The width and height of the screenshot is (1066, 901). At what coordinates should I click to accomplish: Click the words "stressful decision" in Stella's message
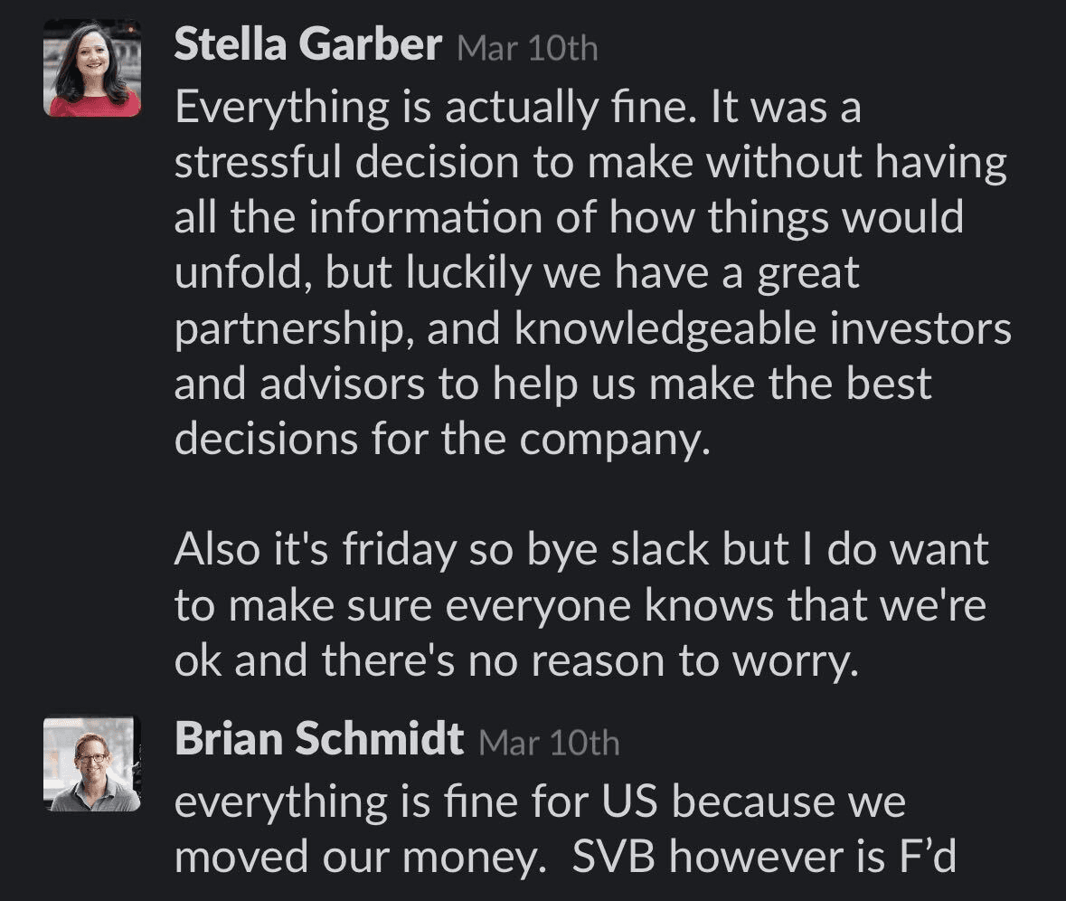344,164
